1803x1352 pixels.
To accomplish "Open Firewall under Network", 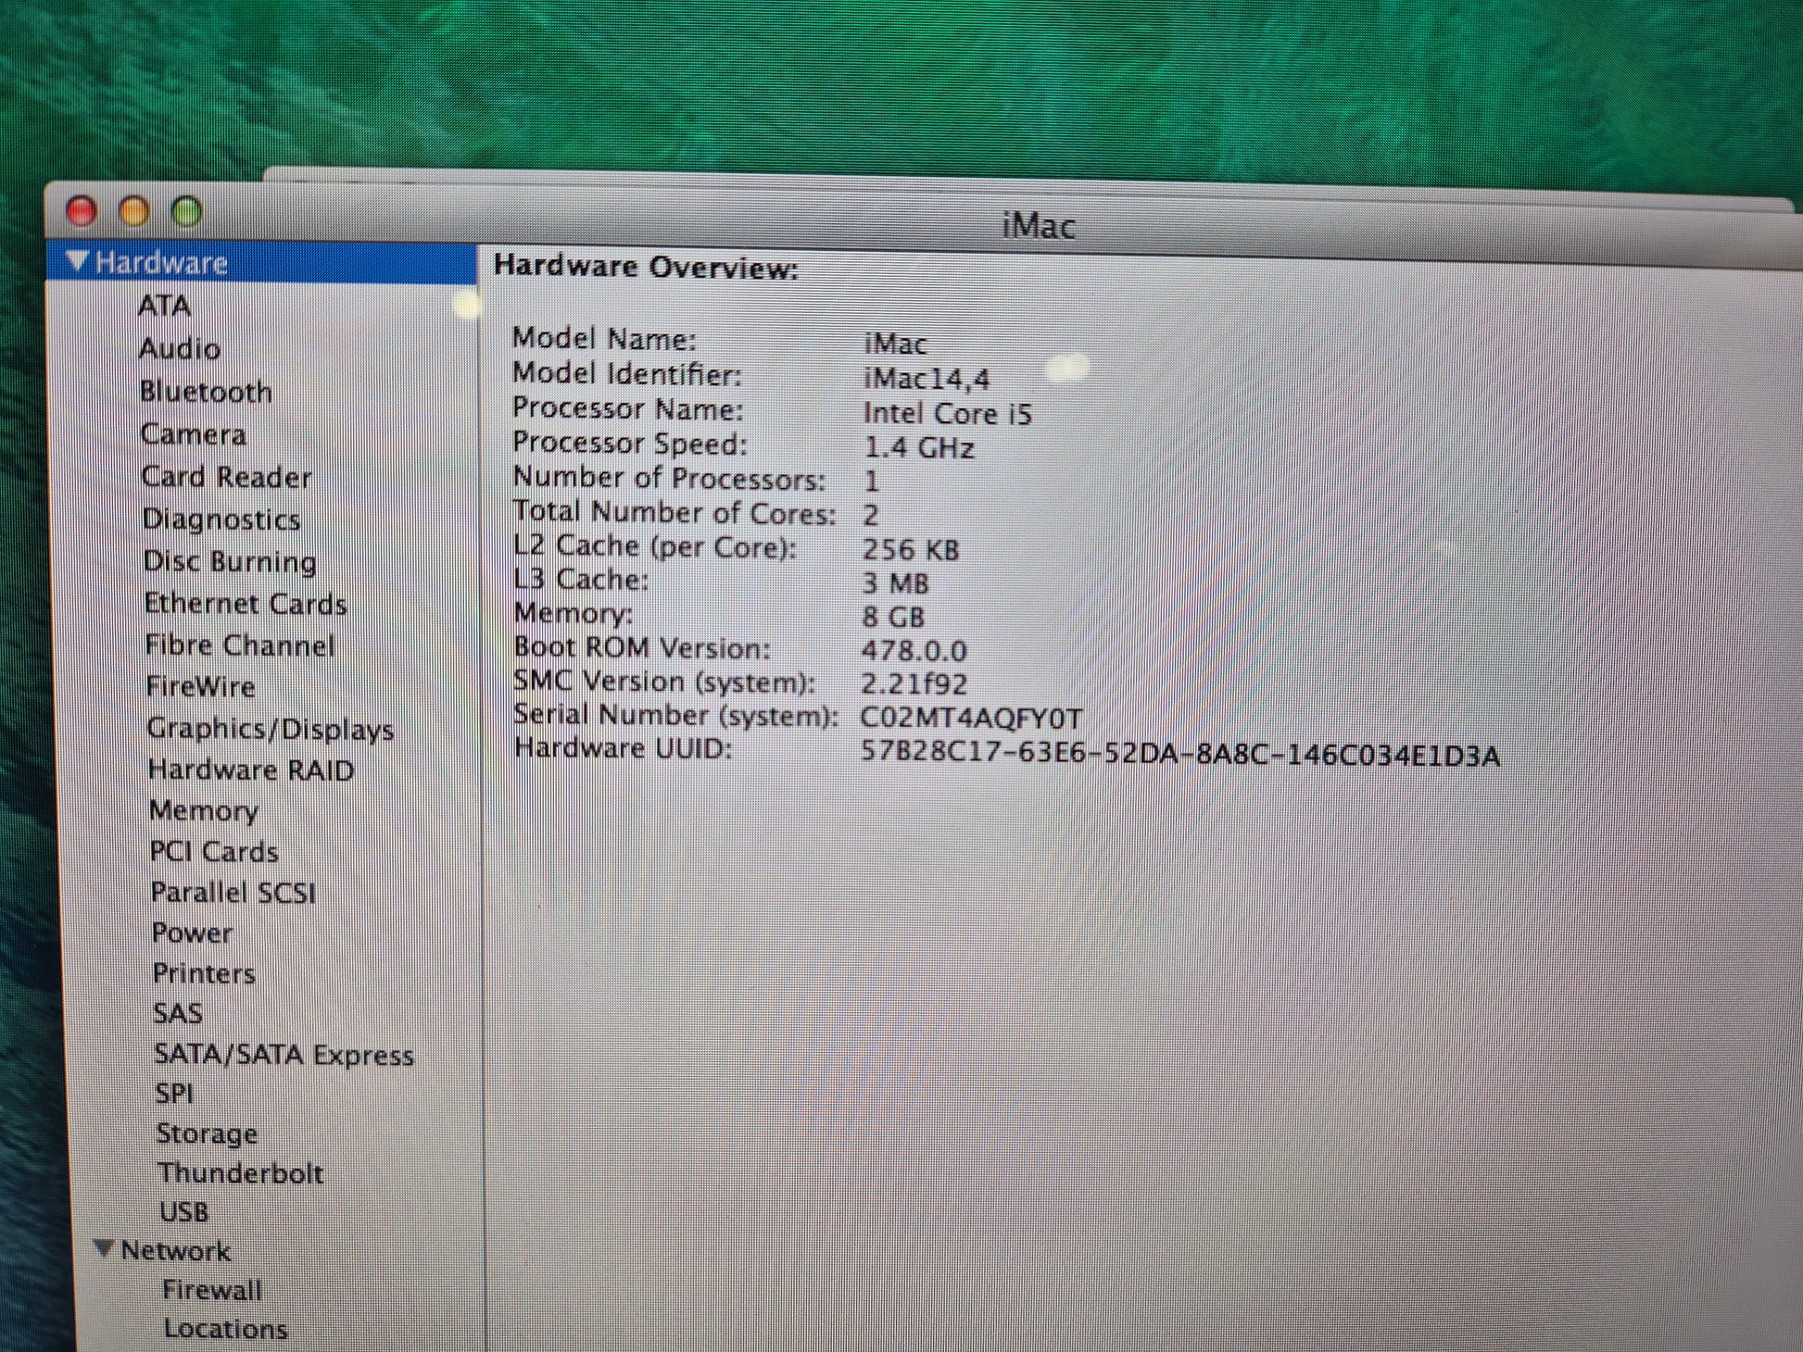I will pos(212,1290).
